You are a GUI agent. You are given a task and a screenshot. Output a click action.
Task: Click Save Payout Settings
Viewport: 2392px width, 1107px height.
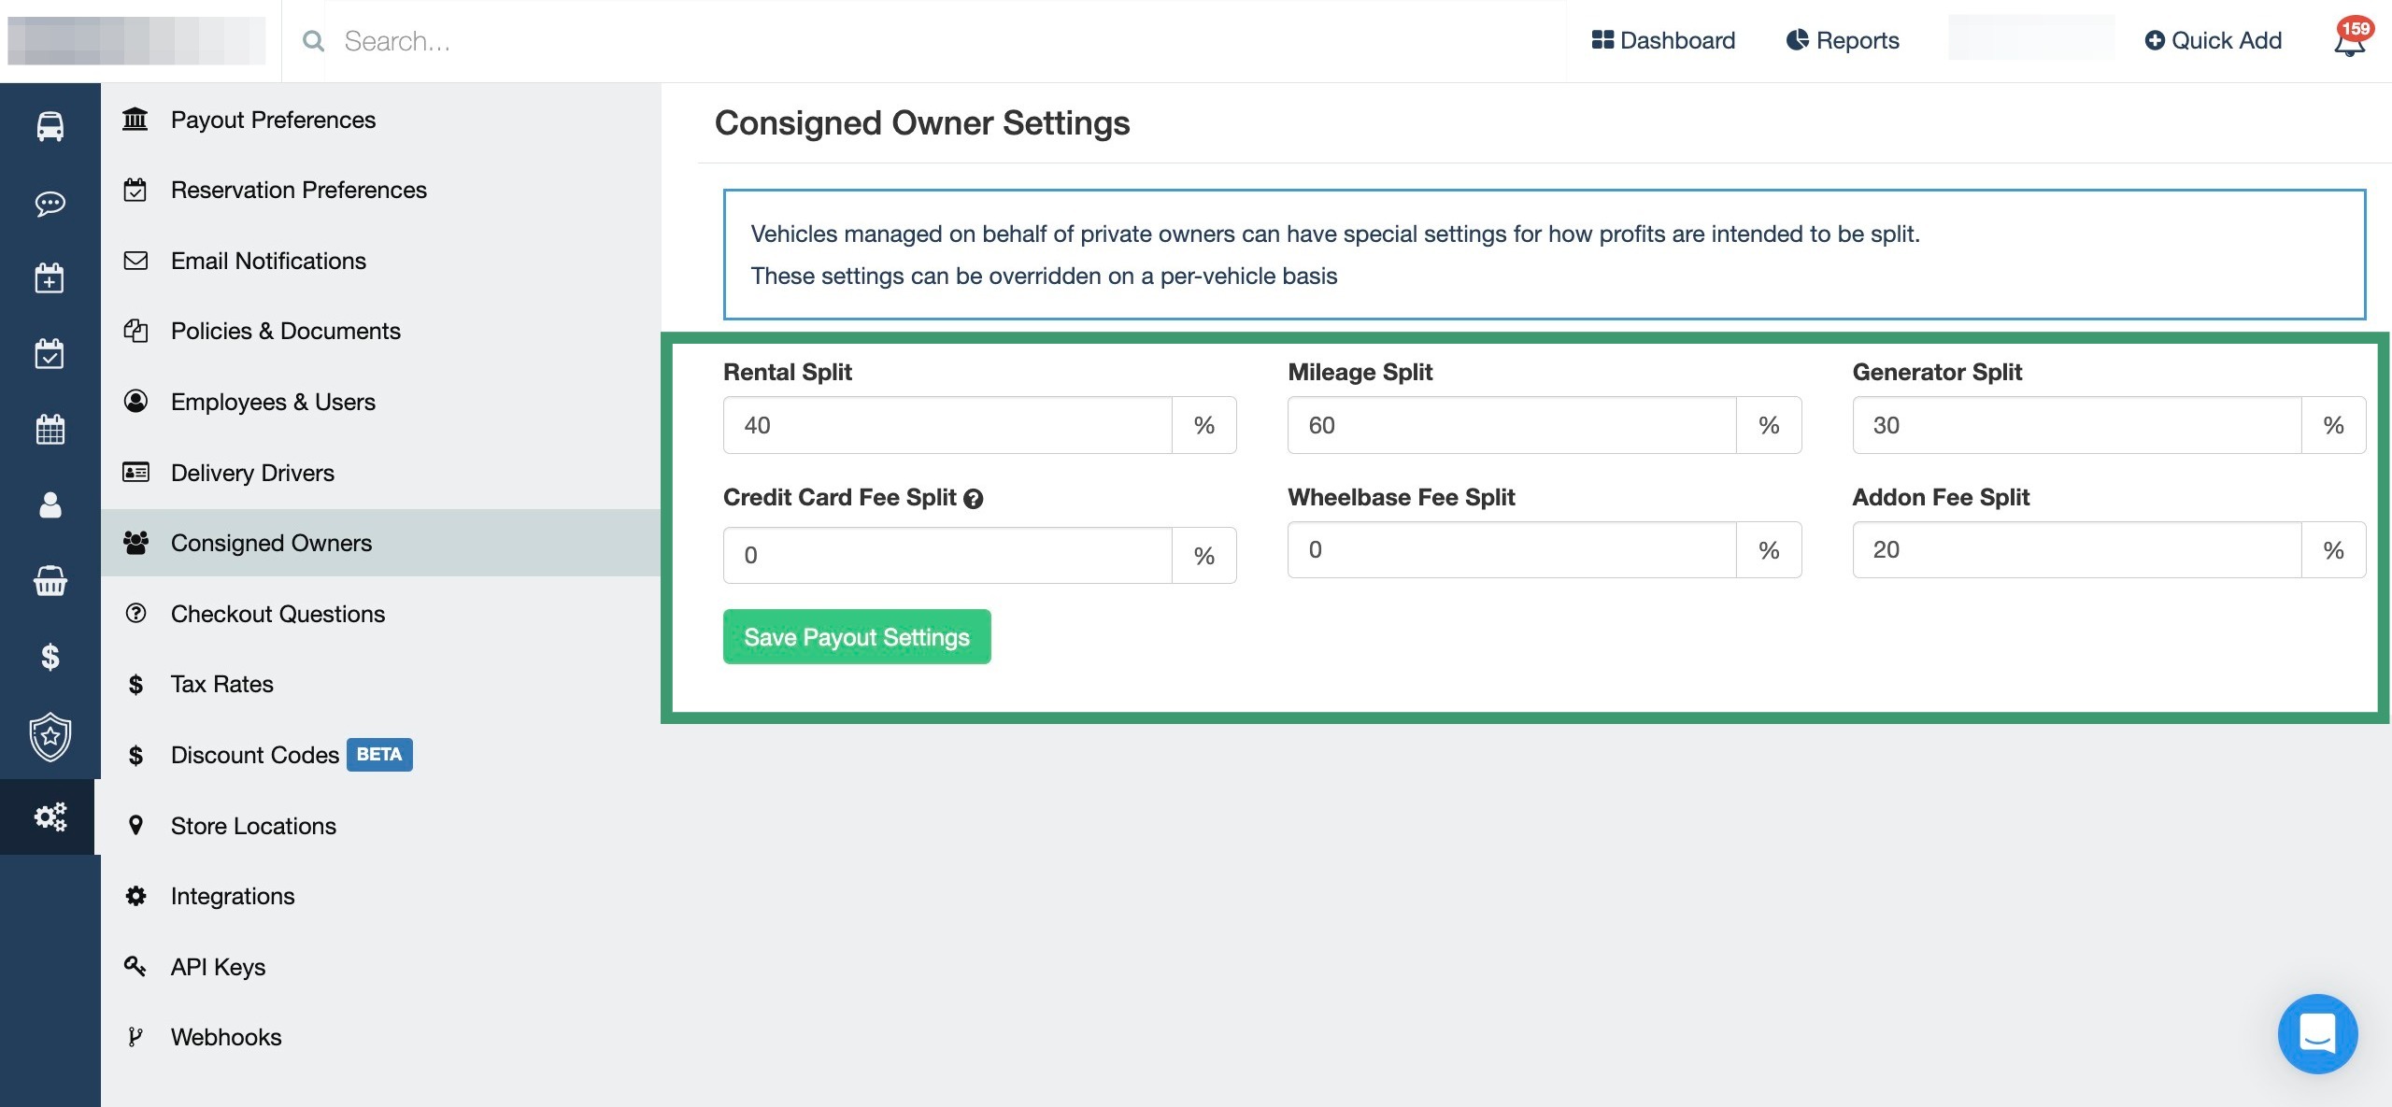point(856,636)
